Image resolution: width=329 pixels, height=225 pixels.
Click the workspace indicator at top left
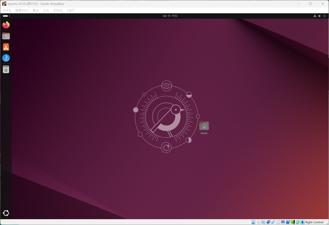[x=5, y=16]
